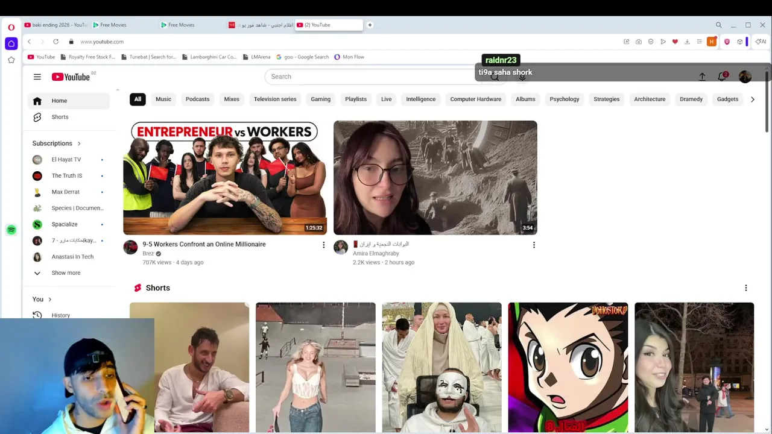Open the extensions cube icon
This screenshot has height=434, width=772.
[x=739, y=42]
